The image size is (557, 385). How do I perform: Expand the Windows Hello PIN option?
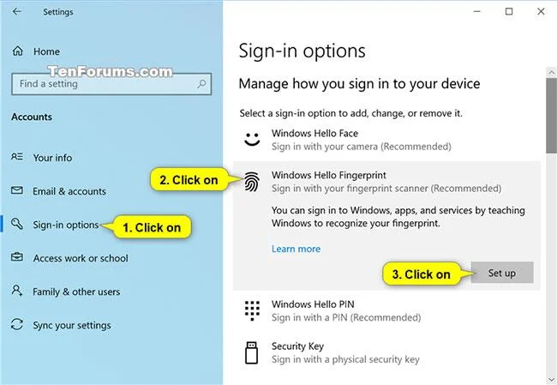386,310
